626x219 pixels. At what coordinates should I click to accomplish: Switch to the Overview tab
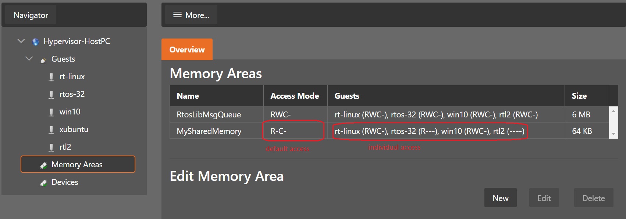(187, 49)
